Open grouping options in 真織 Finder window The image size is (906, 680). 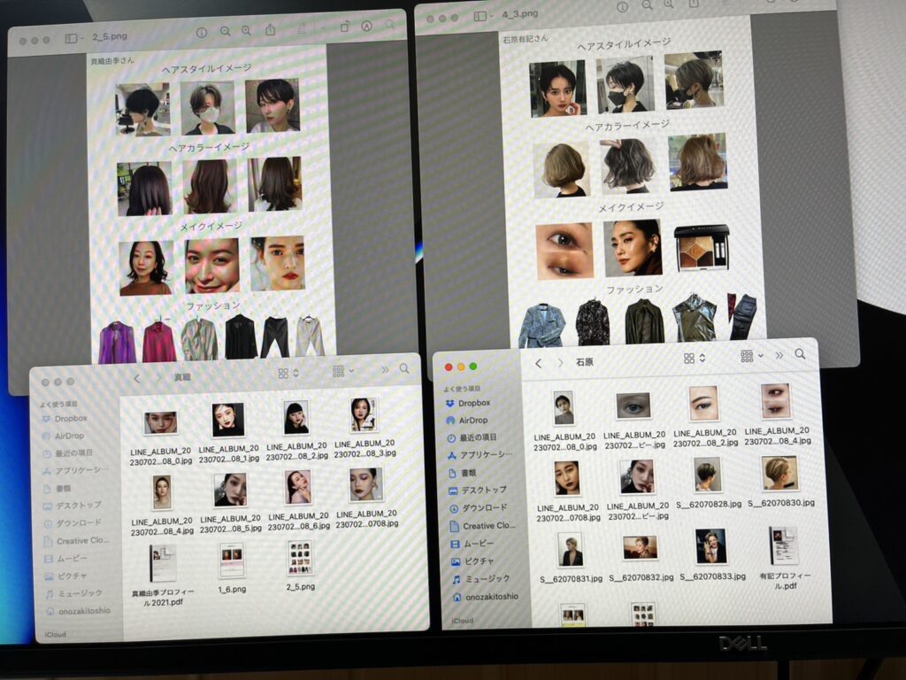pyautogui.click(x=342, y=371)
